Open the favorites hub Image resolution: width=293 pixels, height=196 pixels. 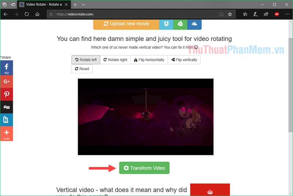click(x=245, y=14)
